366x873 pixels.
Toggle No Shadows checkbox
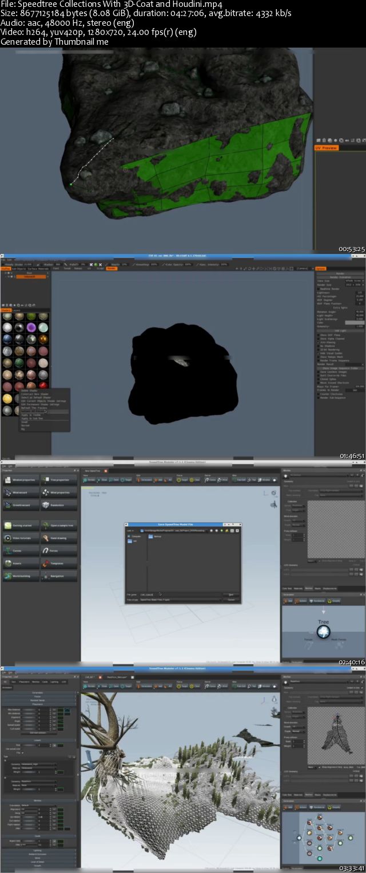pyautogui.click(x=319, y=346)
